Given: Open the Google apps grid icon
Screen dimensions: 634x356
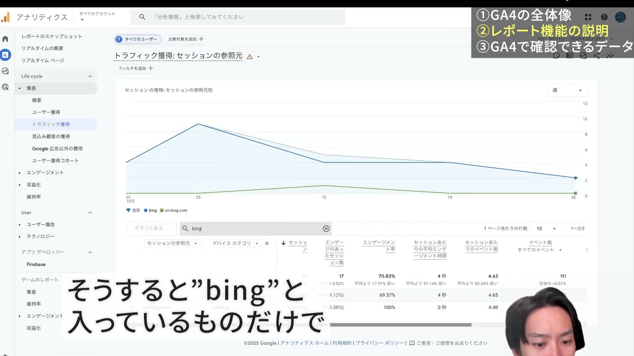Looking at the screenshot, I should pyautogui.click(x=588, y=17).
